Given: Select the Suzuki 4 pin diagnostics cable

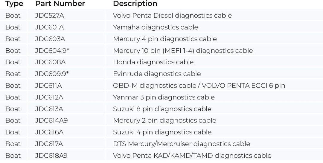Looking at the screenshot, I should [x=162, y=132].
